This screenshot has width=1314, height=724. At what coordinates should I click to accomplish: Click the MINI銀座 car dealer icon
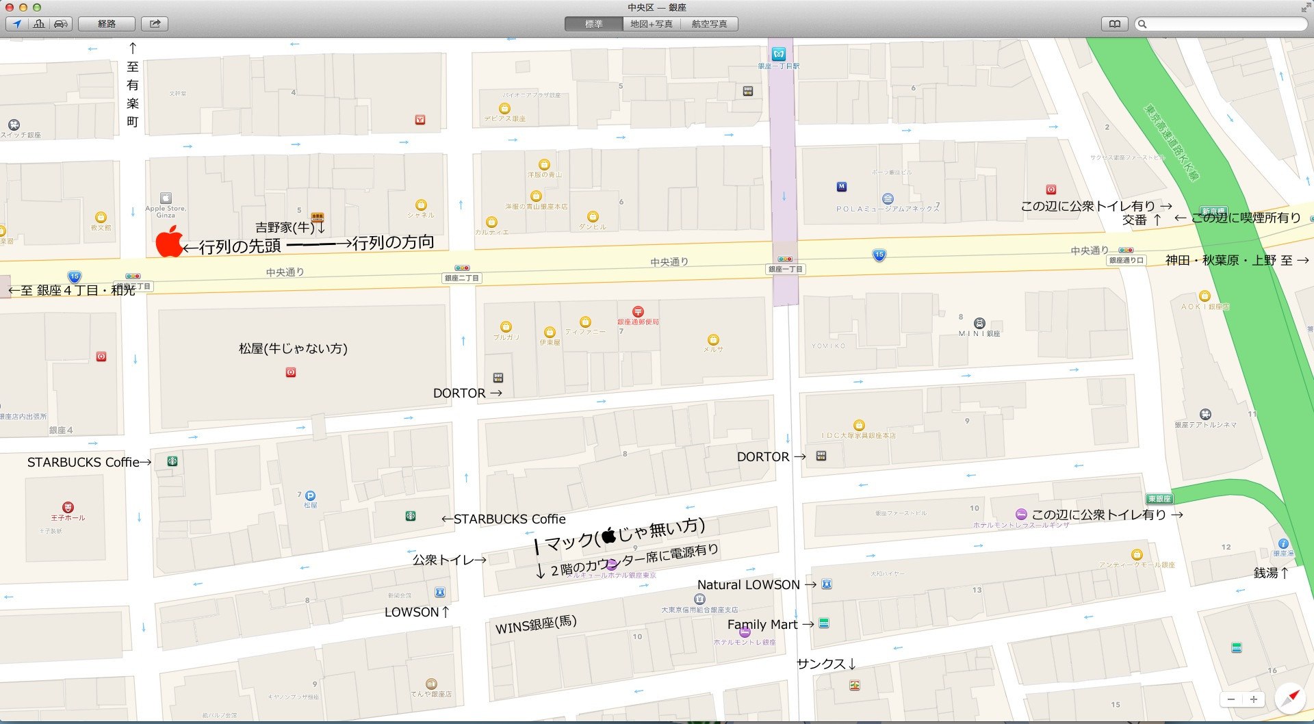(979, 323)
